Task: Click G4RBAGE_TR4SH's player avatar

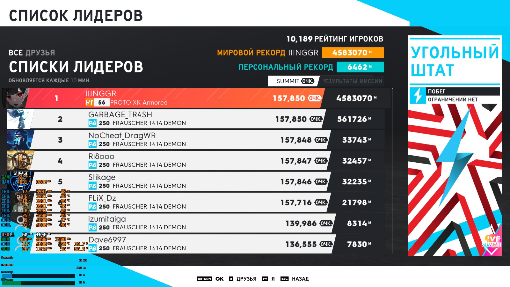Action: 20,119
